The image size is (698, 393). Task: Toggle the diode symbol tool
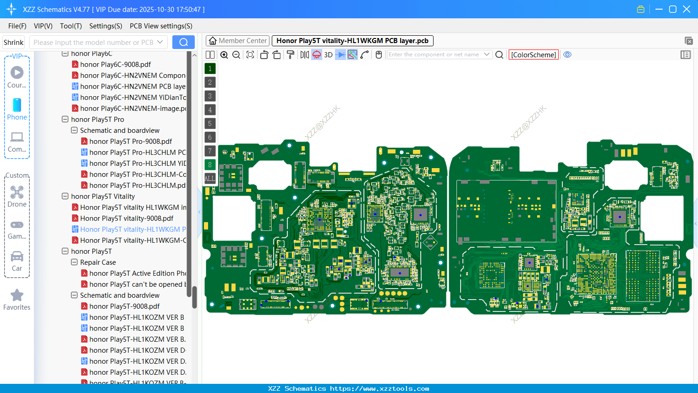click(341, 55)
